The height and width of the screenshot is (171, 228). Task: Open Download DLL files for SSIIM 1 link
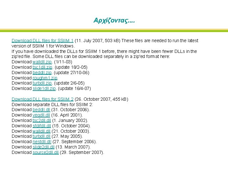click(x=42, y=41)
